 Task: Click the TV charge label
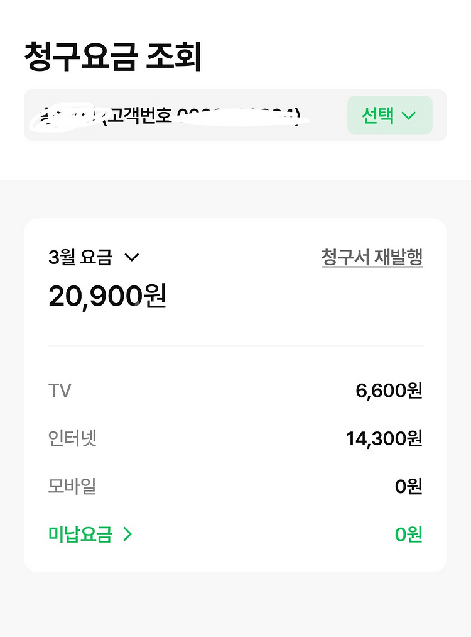tap(60, 391)
